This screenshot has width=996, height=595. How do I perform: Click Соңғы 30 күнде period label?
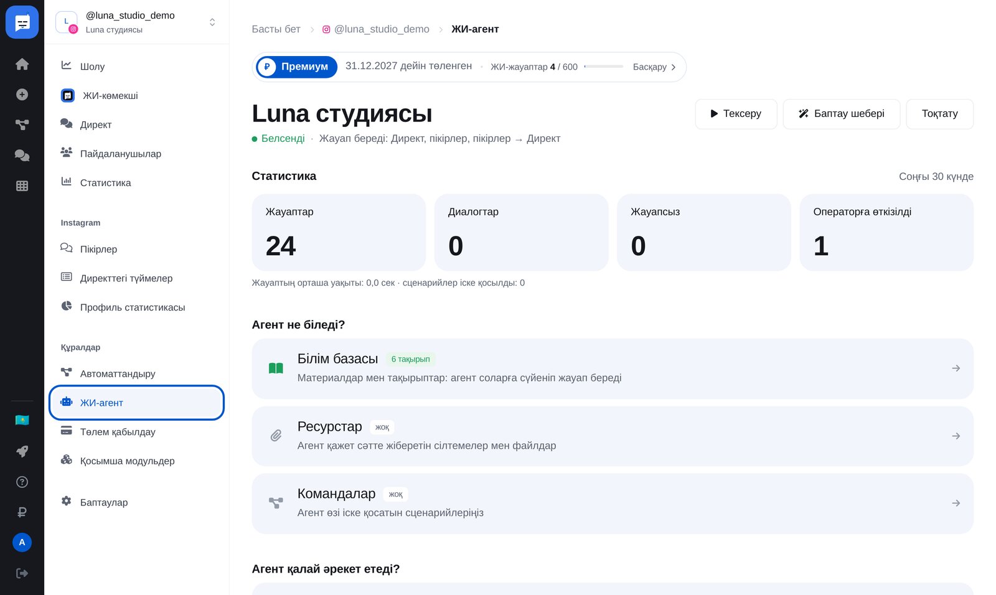point(936,177)
